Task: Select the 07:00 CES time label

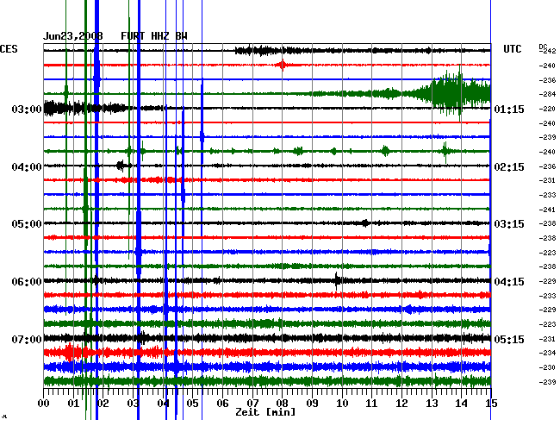Action: click(x=27, y=339)
